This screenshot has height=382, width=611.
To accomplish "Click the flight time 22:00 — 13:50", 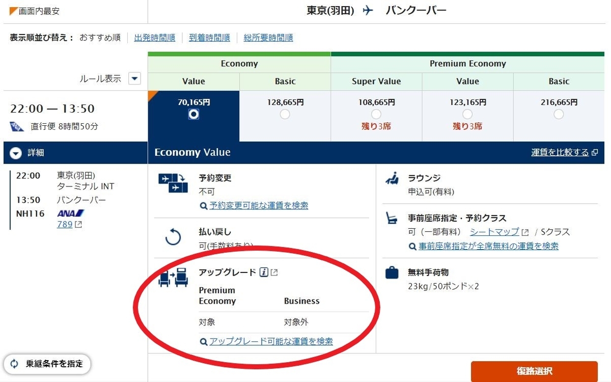I will pyautogui.click(x=52, y=108).
